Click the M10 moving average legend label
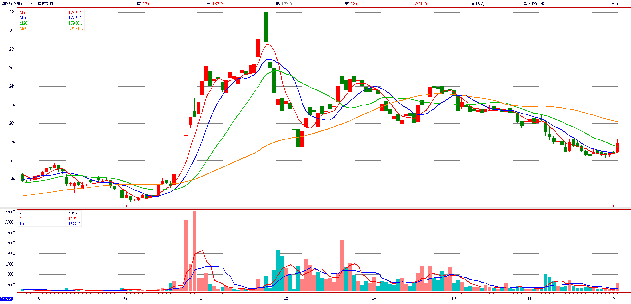The width and height of the screenshot is (631, 304). tap(23, 18)
